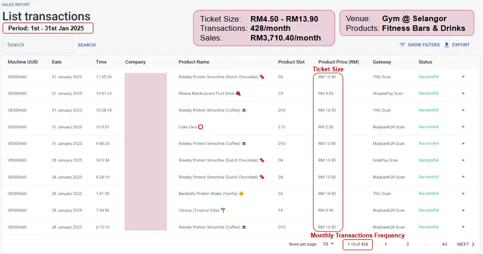Open details arrow for Celsius Tropical Vibe row
Image resolution: width=483 pixels, height=254 pixels.
pos(463,210)
